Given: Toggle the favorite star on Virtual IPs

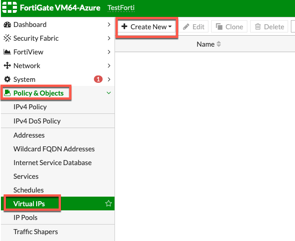Looking at the screenshot, I should (109, 204).
